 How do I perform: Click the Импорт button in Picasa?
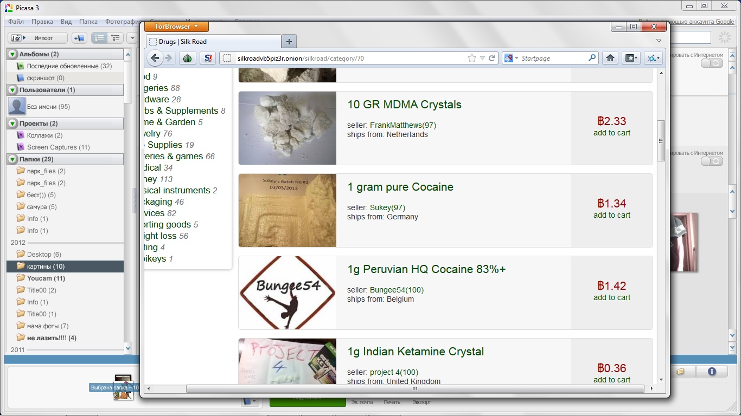click(x=38, y=38)
